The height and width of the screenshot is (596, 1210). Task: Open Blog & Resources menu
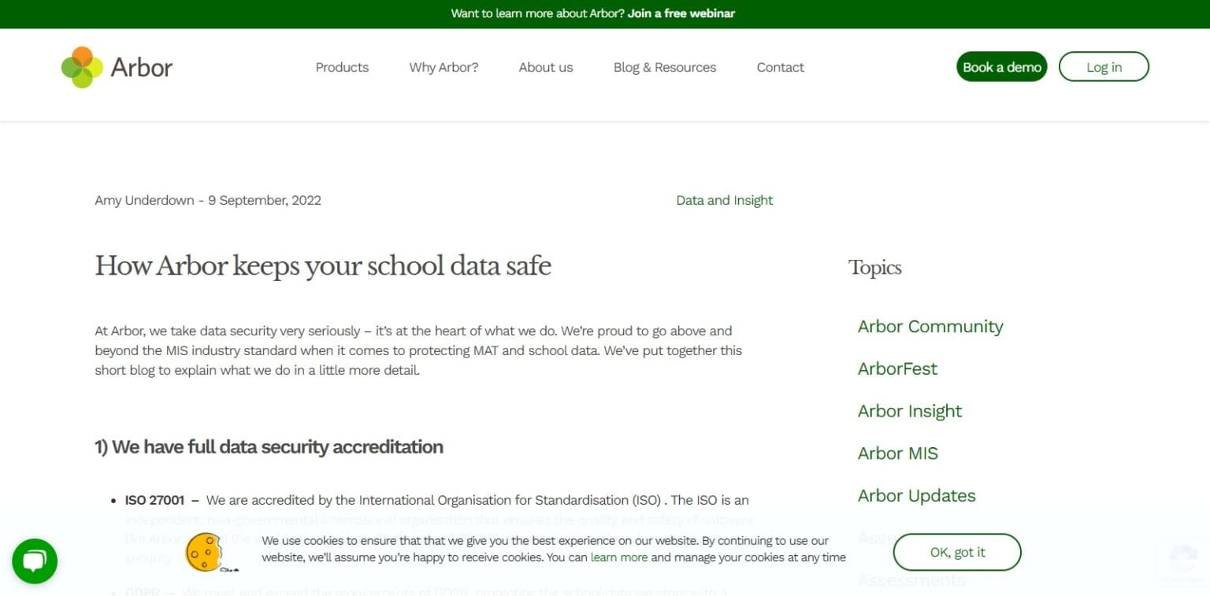coord(664,68)
